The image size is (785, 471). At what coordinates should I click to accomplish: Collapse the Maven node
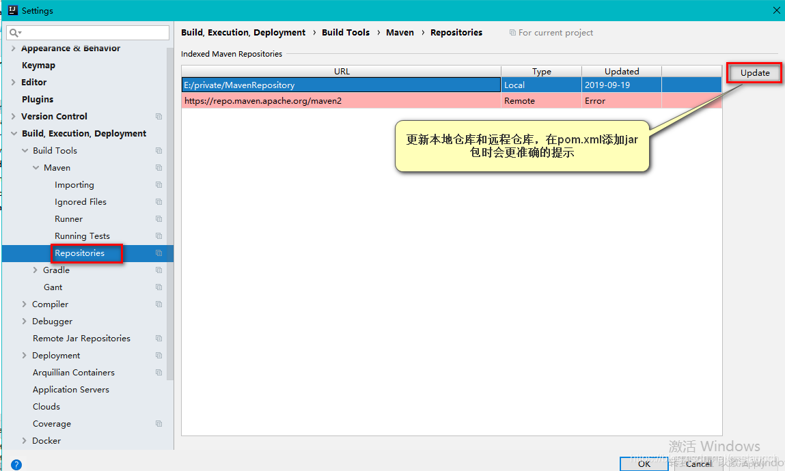point(36,167)
